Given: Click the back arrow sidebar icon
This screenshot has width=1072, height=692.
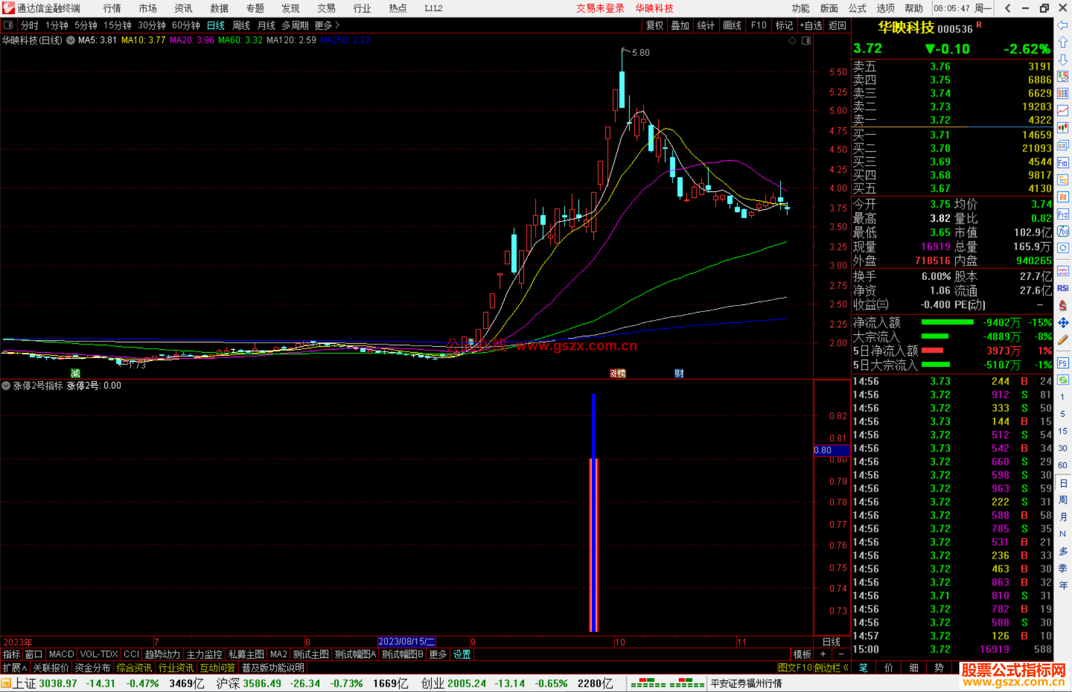Looking at the screenshot, I should point(1063,25).
